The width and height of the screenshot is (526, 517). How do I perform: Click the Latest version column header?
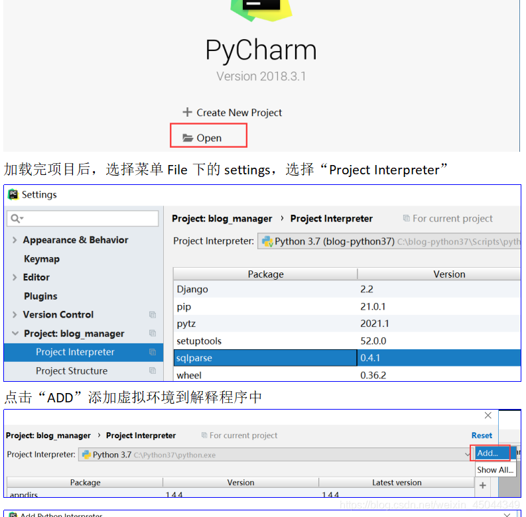point(397,483)
